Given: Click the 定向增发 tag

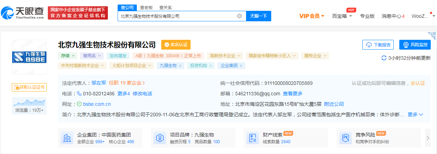Looking at the screenshot, I should pyautogui.click(x=118, y=56).
